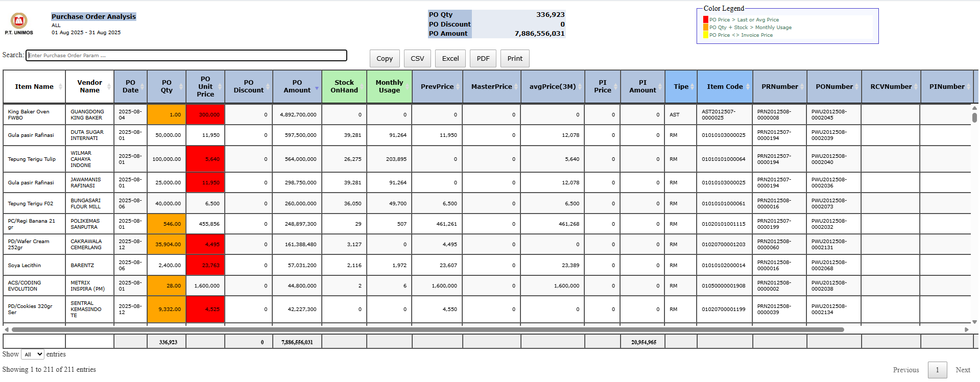Screen dimensions: 980x382
Task: Click the P.T. UNIMOS company logo
Action: point(19,21)
